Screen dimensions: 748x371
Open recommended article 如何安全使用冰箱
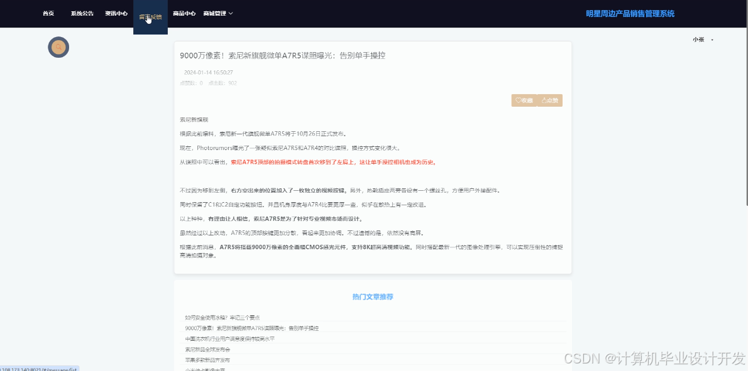pyautogui.click(x=223, y=317)
